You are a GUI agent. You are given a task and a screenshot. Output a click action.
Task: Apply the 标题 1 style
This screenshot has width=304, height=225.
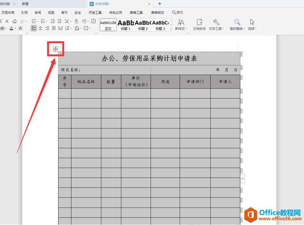[x=126, y=25]
